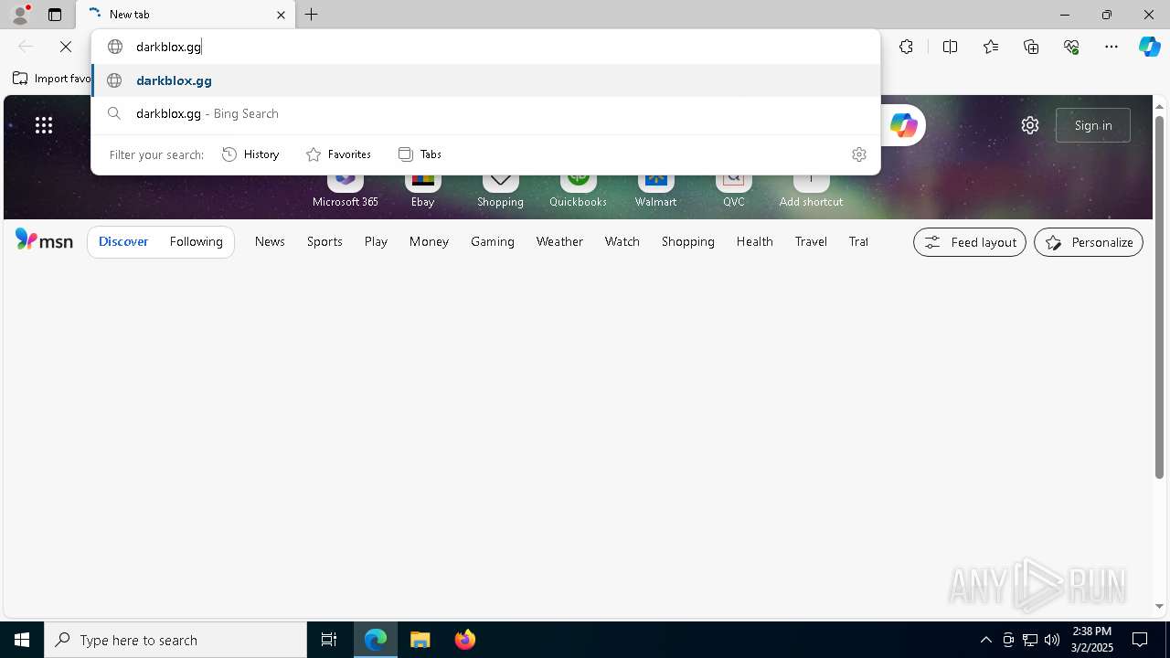1170x658 pixels.
Task: Click the Feed layout button
Action: click(x=970, y=242)
